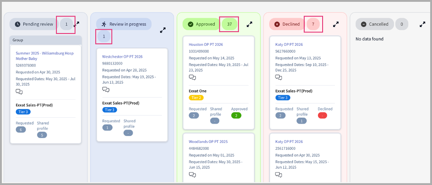
Task: Open Westchester OP PT 2026 link
Action: pyautogui.click(x=122, y=56)
